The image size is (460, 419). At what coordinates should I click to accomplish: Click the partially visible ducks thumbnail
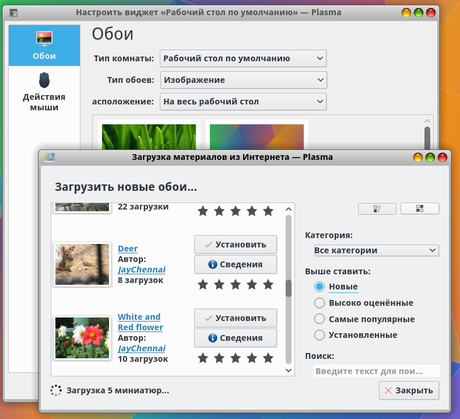(82, 207)
